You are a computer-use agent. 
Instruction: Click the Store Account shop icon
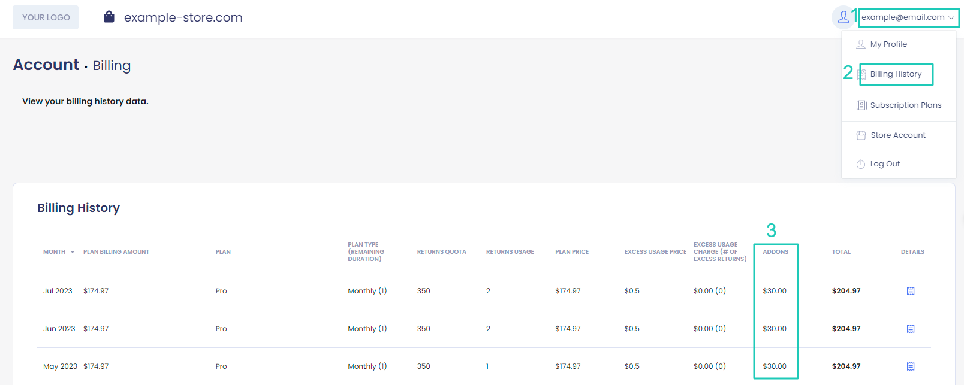pos(861,135)
